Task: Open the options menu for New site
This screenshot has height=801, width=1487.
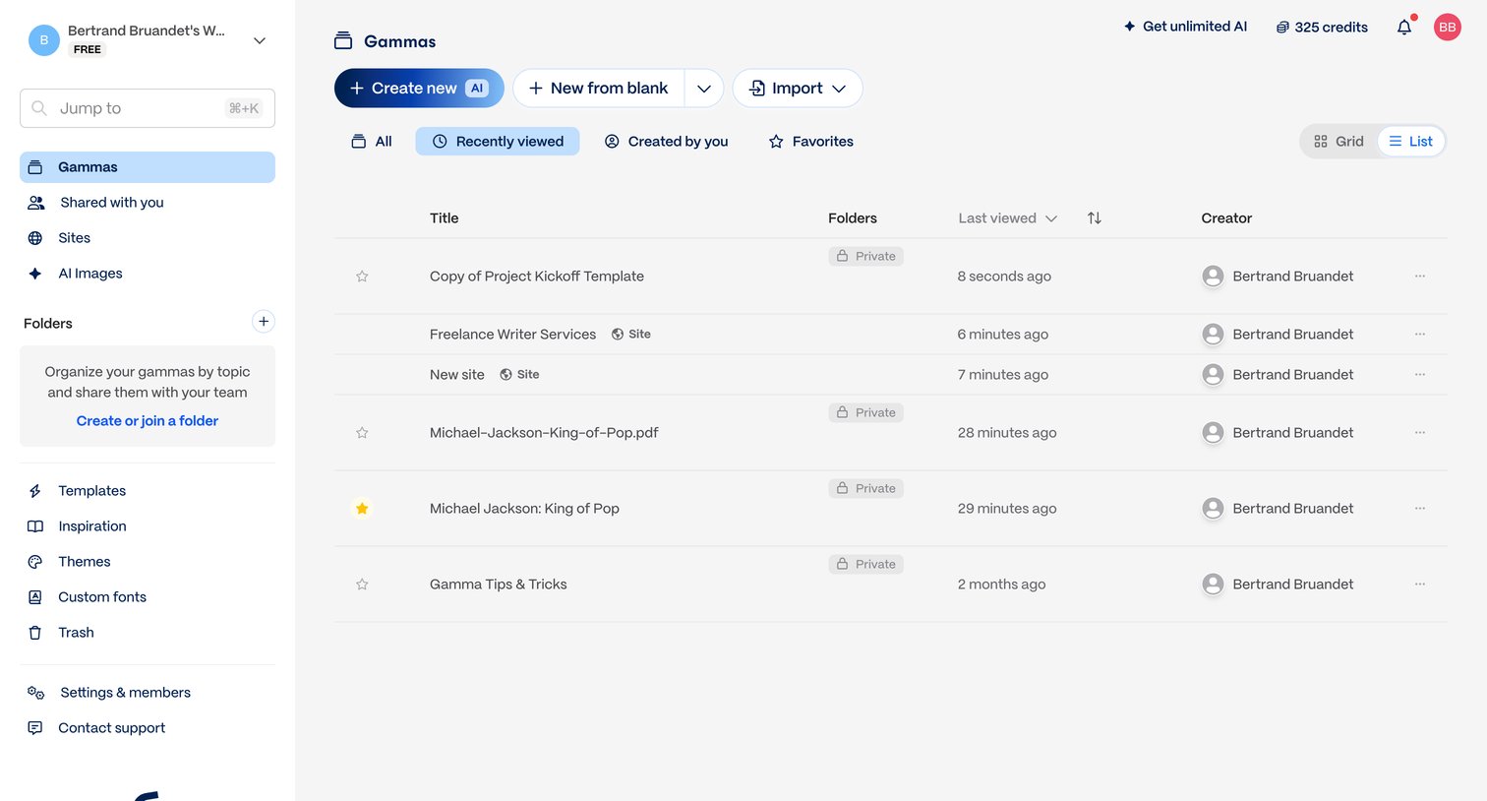Action: tap(1420, 375)
